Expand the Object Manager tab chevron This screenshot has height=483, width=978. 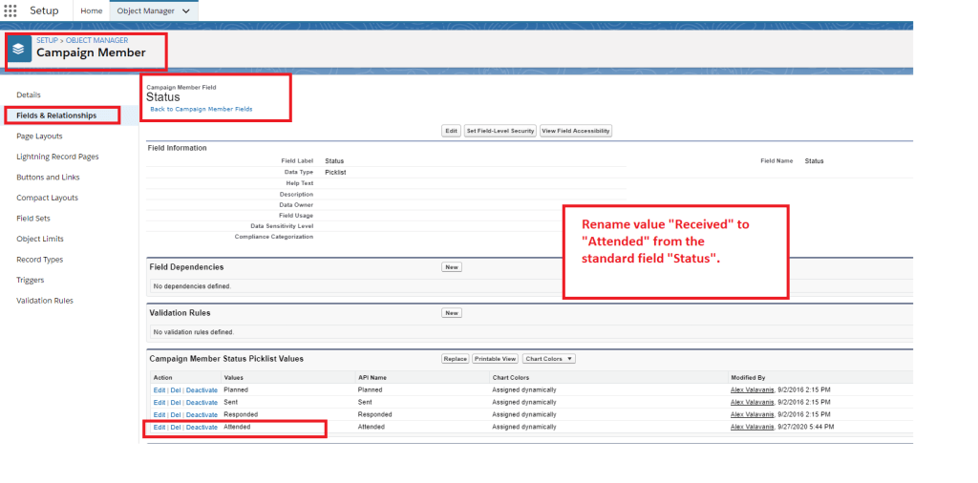pyautogui.click(x=185, y=10)
